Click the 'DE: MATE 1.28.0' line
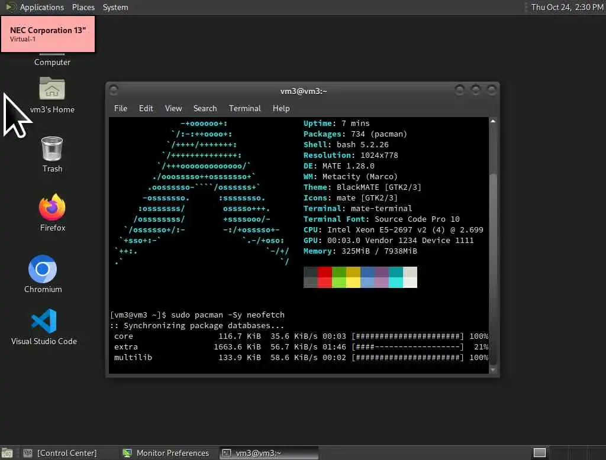The image size is (606, 460). (x=339, y=166)
